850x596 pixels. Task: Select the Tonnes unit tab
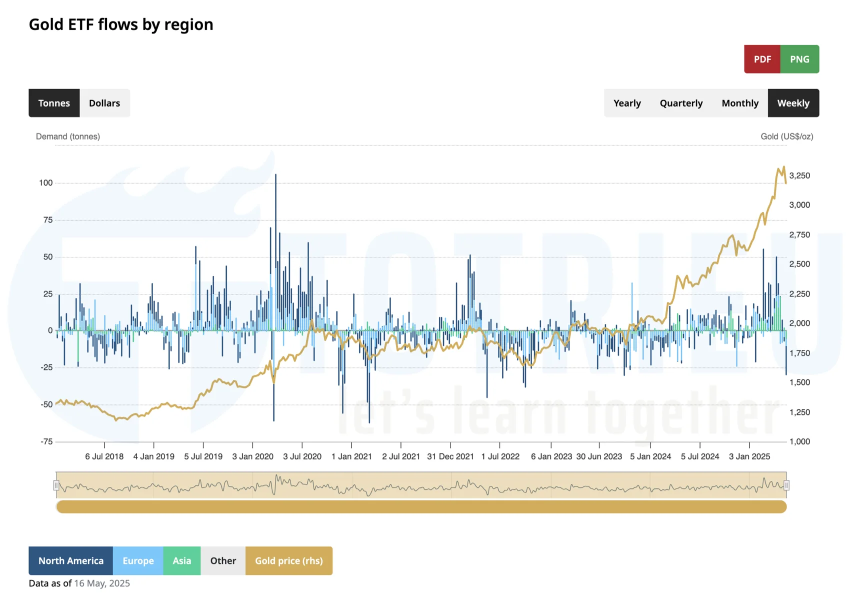[x=54, y=103]
